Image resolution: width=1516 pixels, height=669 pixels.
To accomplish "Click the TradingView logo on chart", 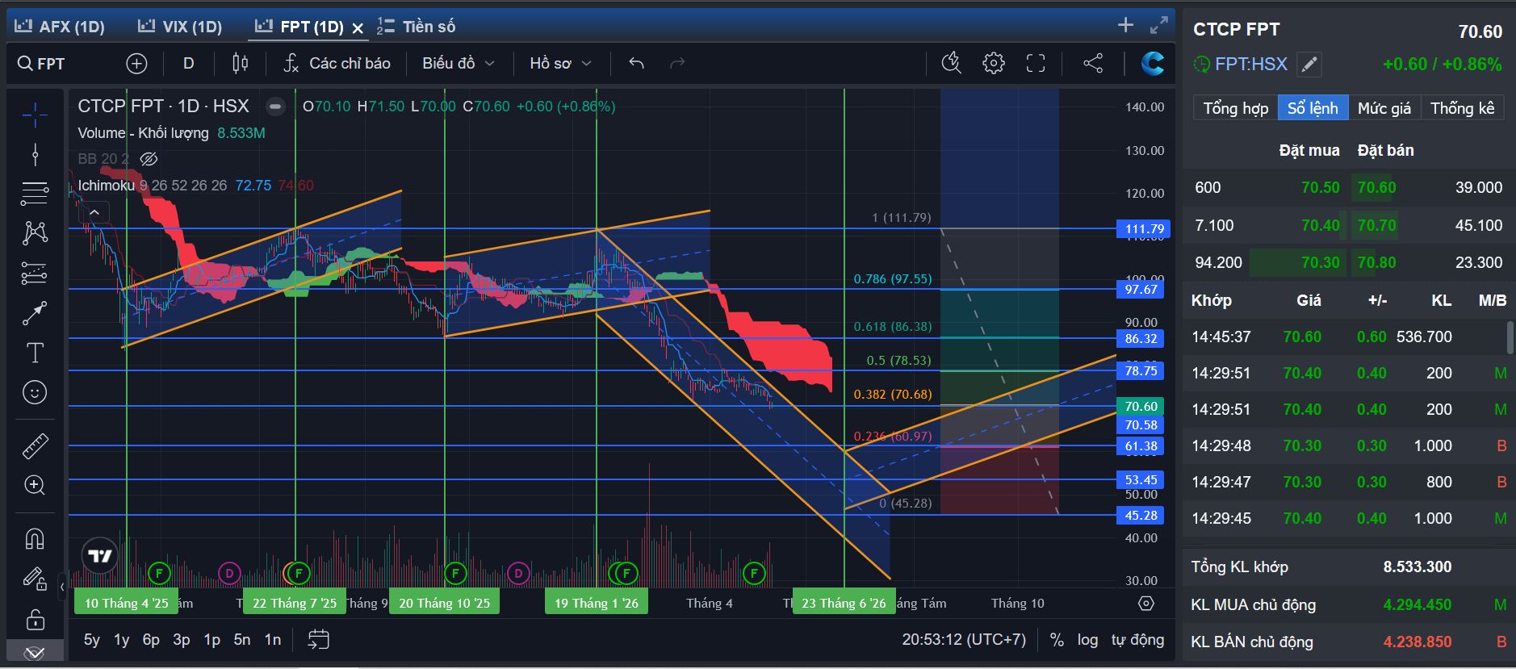I will [x=100, y=556].
